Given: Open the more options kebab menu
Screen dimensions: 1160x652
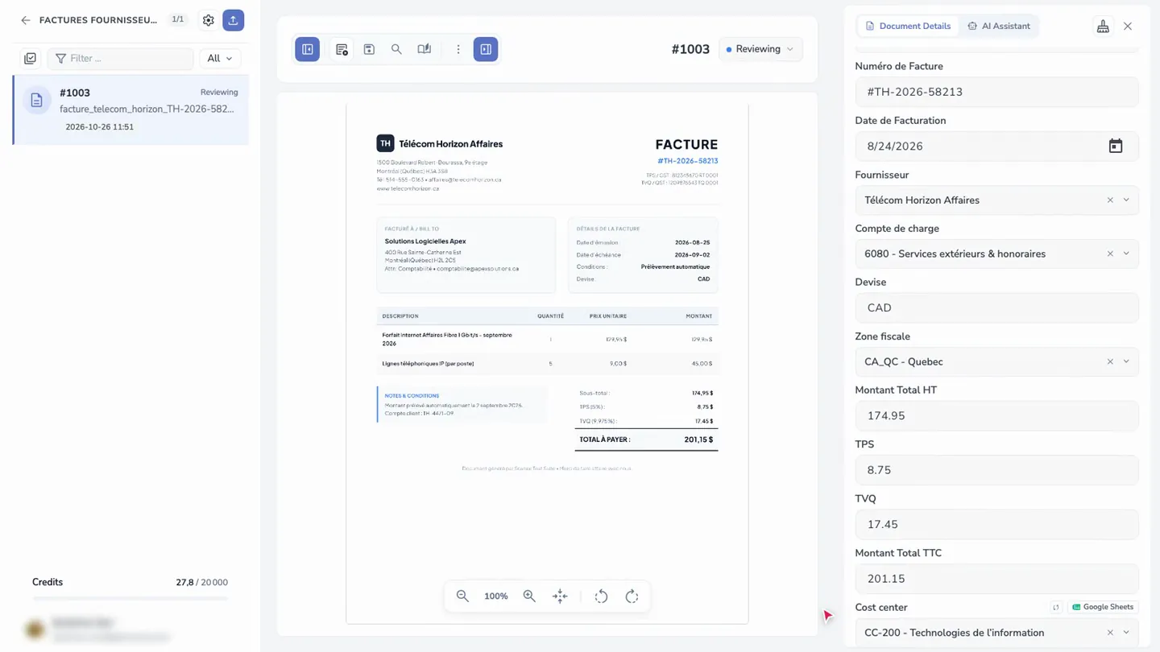Looking at the screenshot, I should tap(458, 49).
